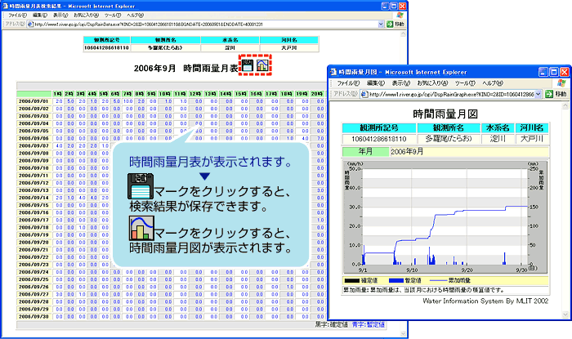Click the page icon in graph window address bar

tap(363, 95)
